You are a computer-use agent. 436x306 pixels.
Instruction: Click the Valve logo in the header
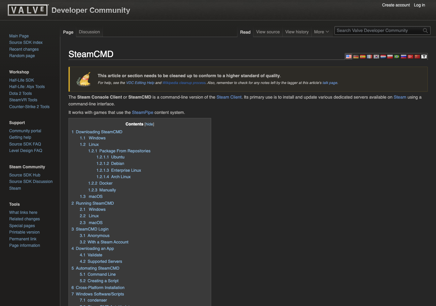pos(28,10)
